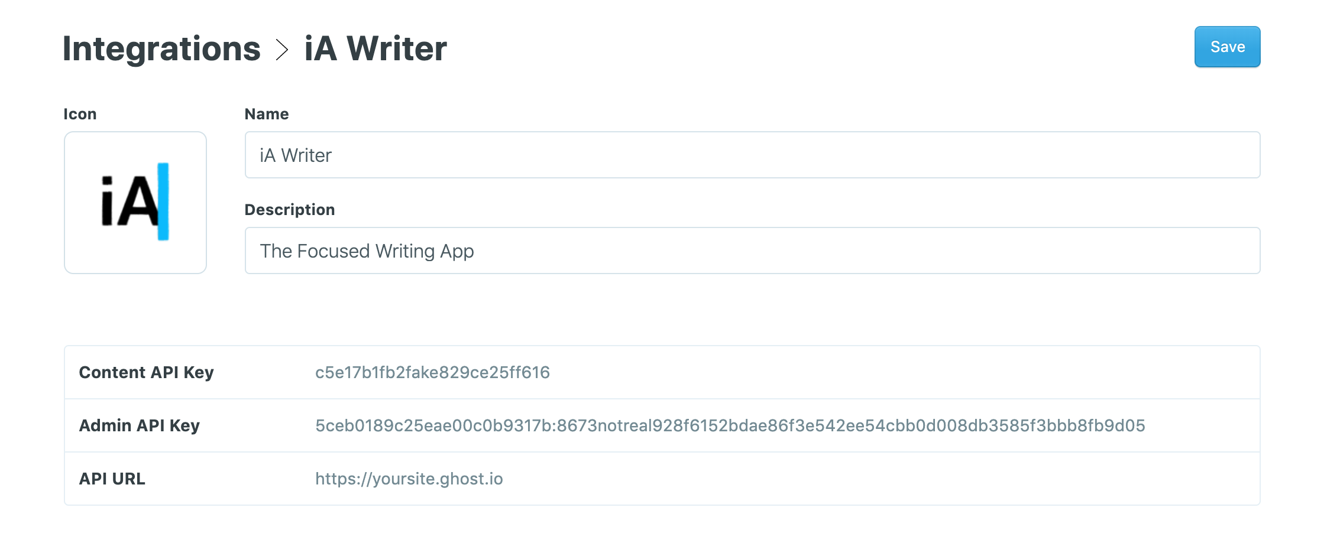The image size is (1327, 553).
Task: Focus the Name input containing iA Writer
Action: [752, 155]
